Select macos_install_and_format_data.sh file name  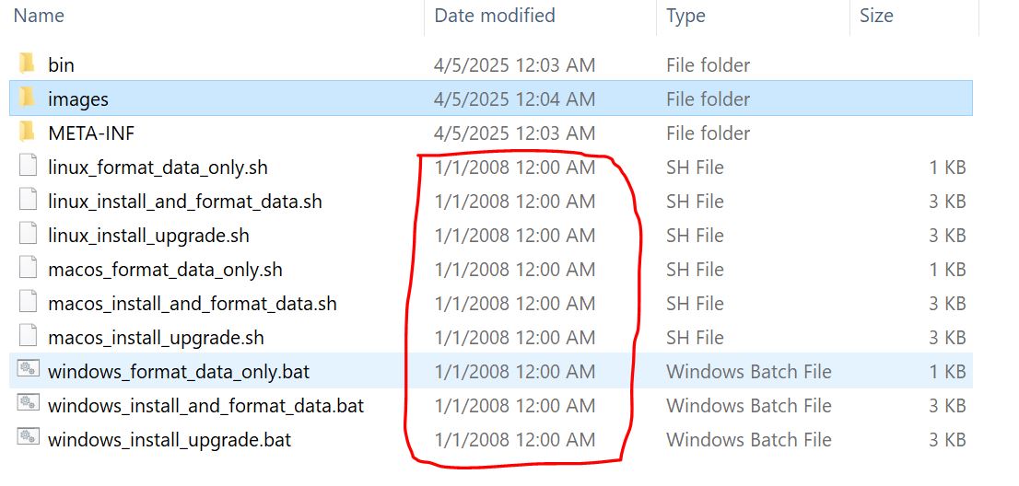click(x=192, y=304)
